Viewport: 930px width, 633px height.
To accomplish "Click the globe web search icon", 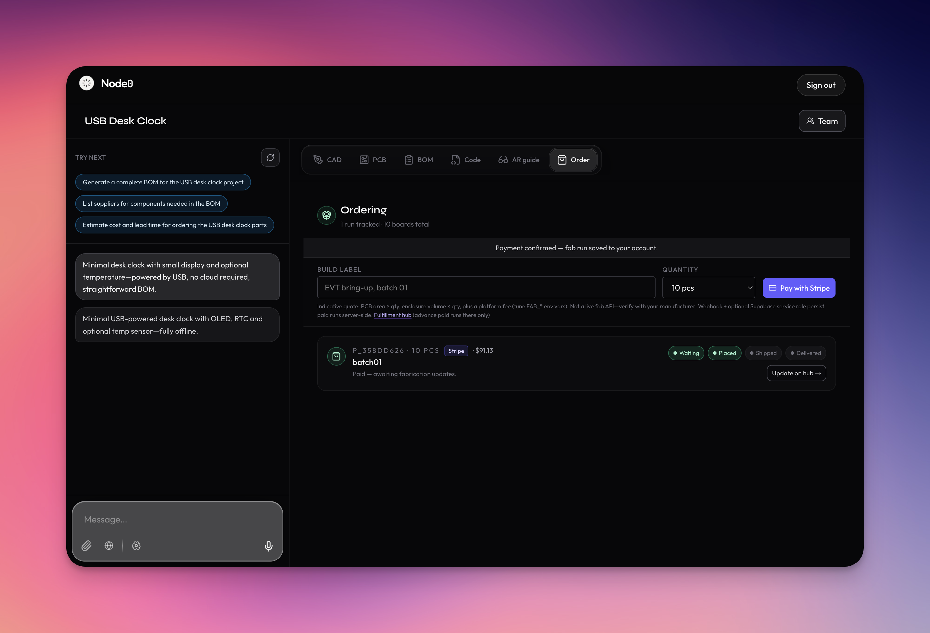I will point(109,545).
